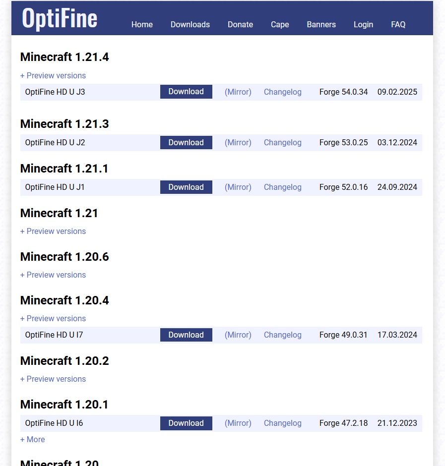Click the date 03.12.2024

397,143
